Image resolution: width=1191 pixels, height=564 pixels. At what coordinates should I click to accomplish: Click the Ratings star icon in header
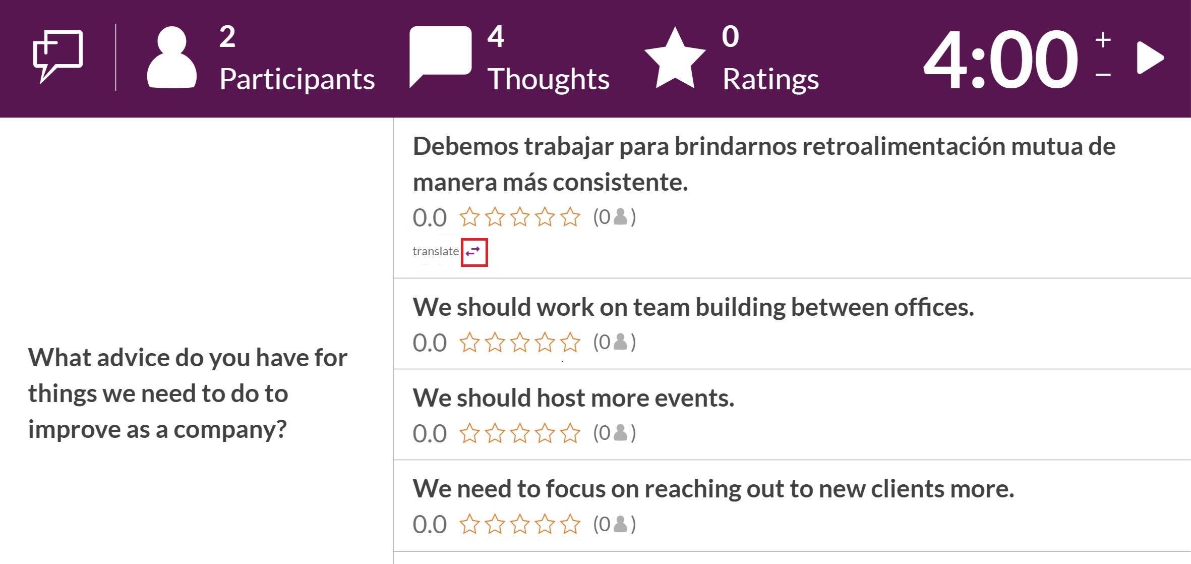(675, 59)
